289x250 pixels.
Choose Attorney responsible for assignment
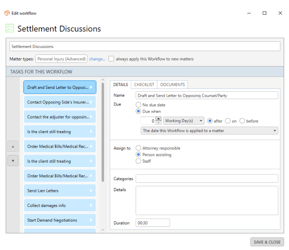[139, 148]
